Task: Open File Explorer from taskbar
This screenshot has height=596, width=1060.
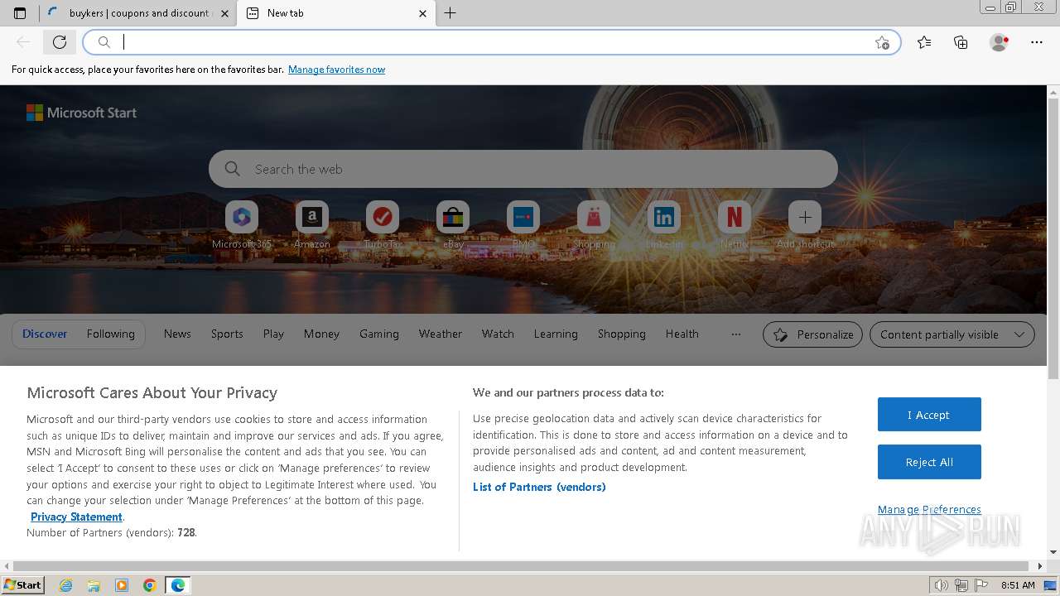Action: 94,585
